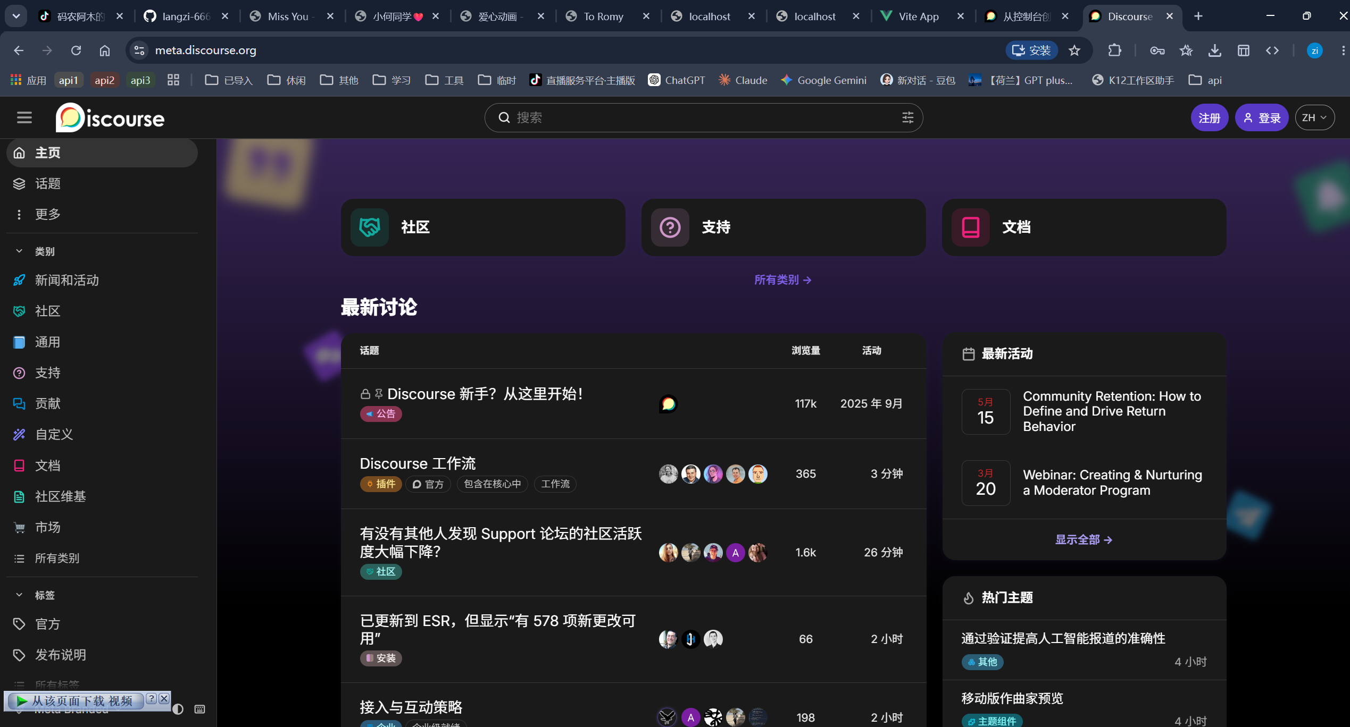The height and width of the screenshot is (727, 1350).
Task: Click the blue 其他 category badge
Action: (982, 662)
